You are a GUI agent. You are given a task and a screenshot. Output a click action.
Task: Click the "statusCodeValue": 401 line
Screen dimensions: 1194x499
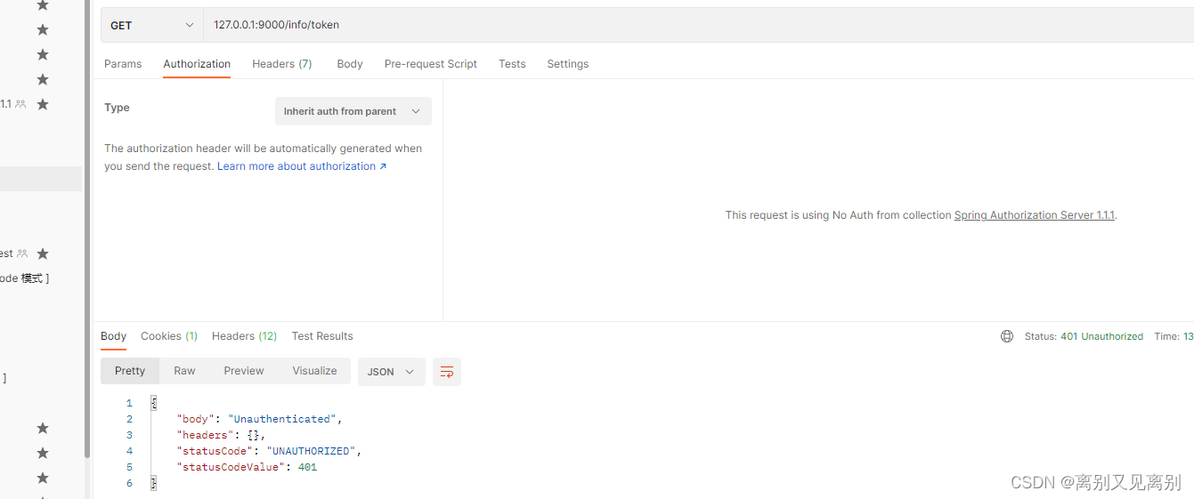[x=247, y=467]
